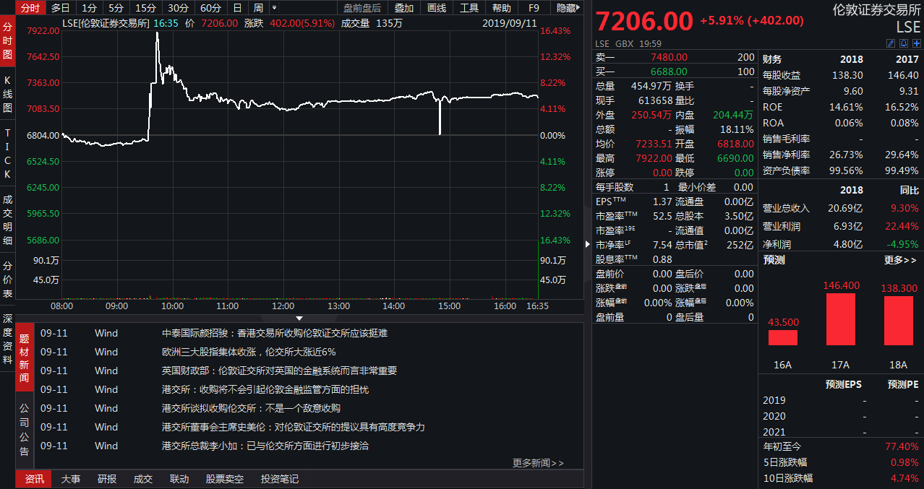Open the 深度资料 sidebar tab

coord(7,339)
